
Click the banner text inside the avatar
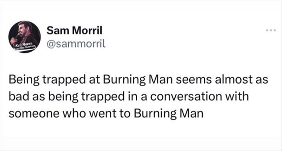point(24,45)
